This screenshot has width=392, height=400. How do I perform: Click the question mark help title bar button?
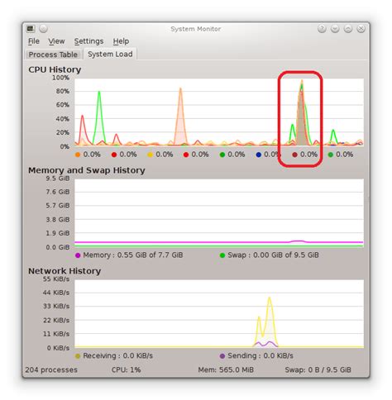coord(322,29)
